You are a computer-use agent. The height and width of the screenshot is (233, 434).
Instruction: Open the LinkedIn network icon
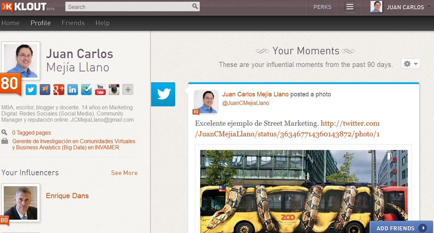pyautogui.click(x=73, y=90)
